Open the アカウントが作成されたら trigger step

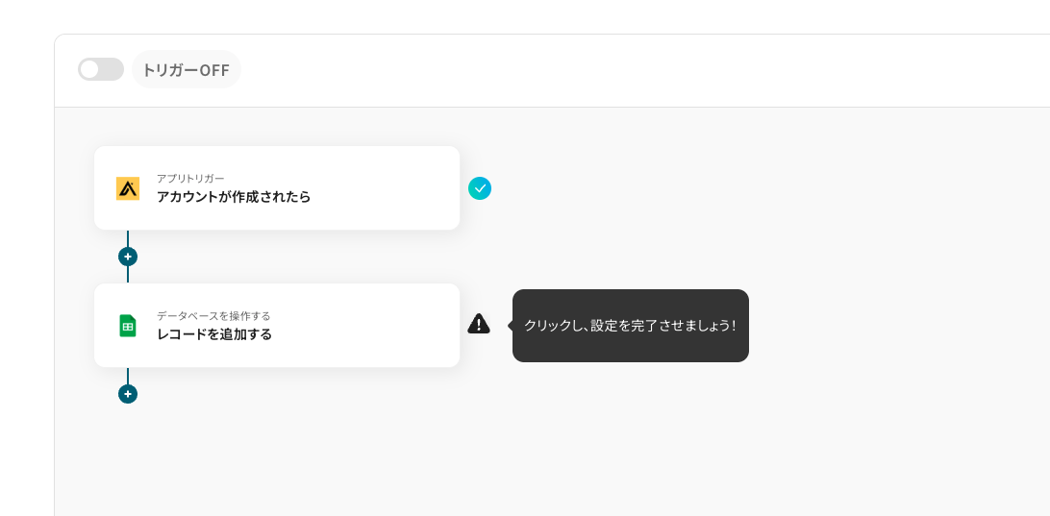point(234,197)
